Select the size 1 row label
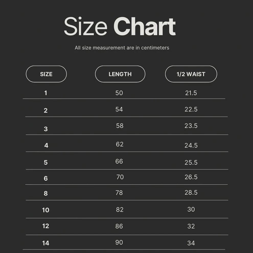 click(46, 93)
